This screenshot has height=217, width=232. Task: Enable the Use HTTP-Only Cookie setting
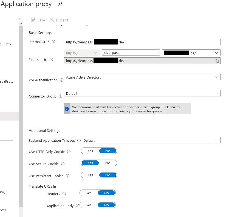(x=90, y=151)
